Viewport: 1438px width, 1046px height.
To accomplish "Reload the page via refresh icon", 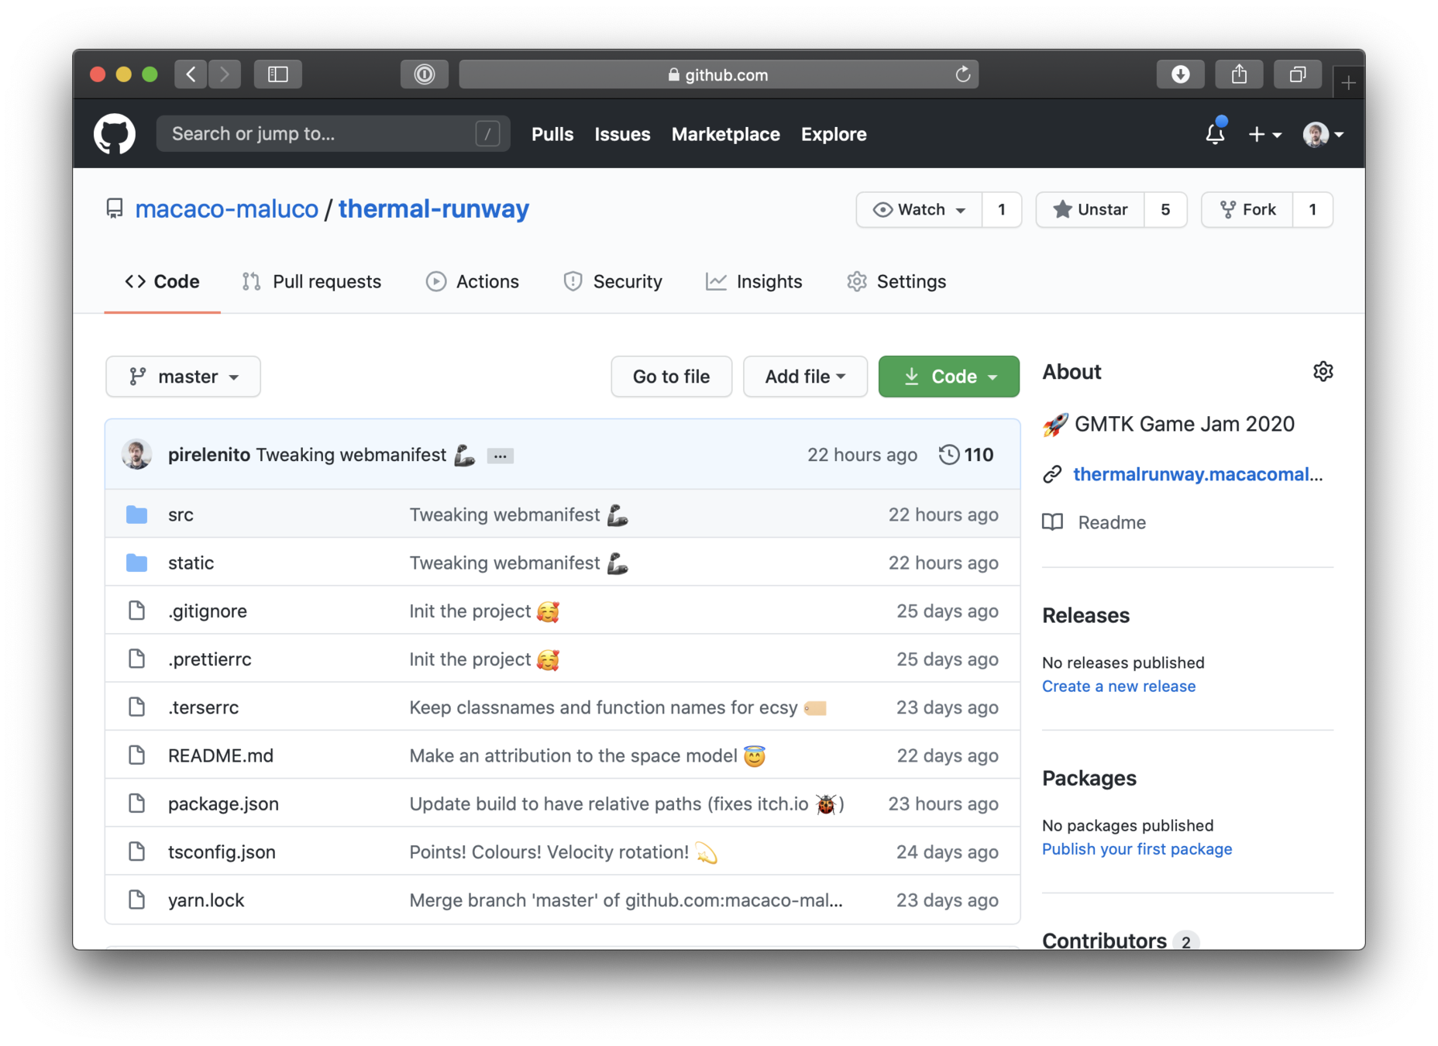I will [x=962, y=74].
